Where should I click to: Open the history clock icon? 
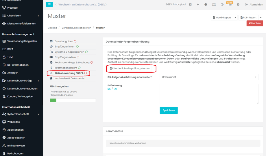point(222,5)
